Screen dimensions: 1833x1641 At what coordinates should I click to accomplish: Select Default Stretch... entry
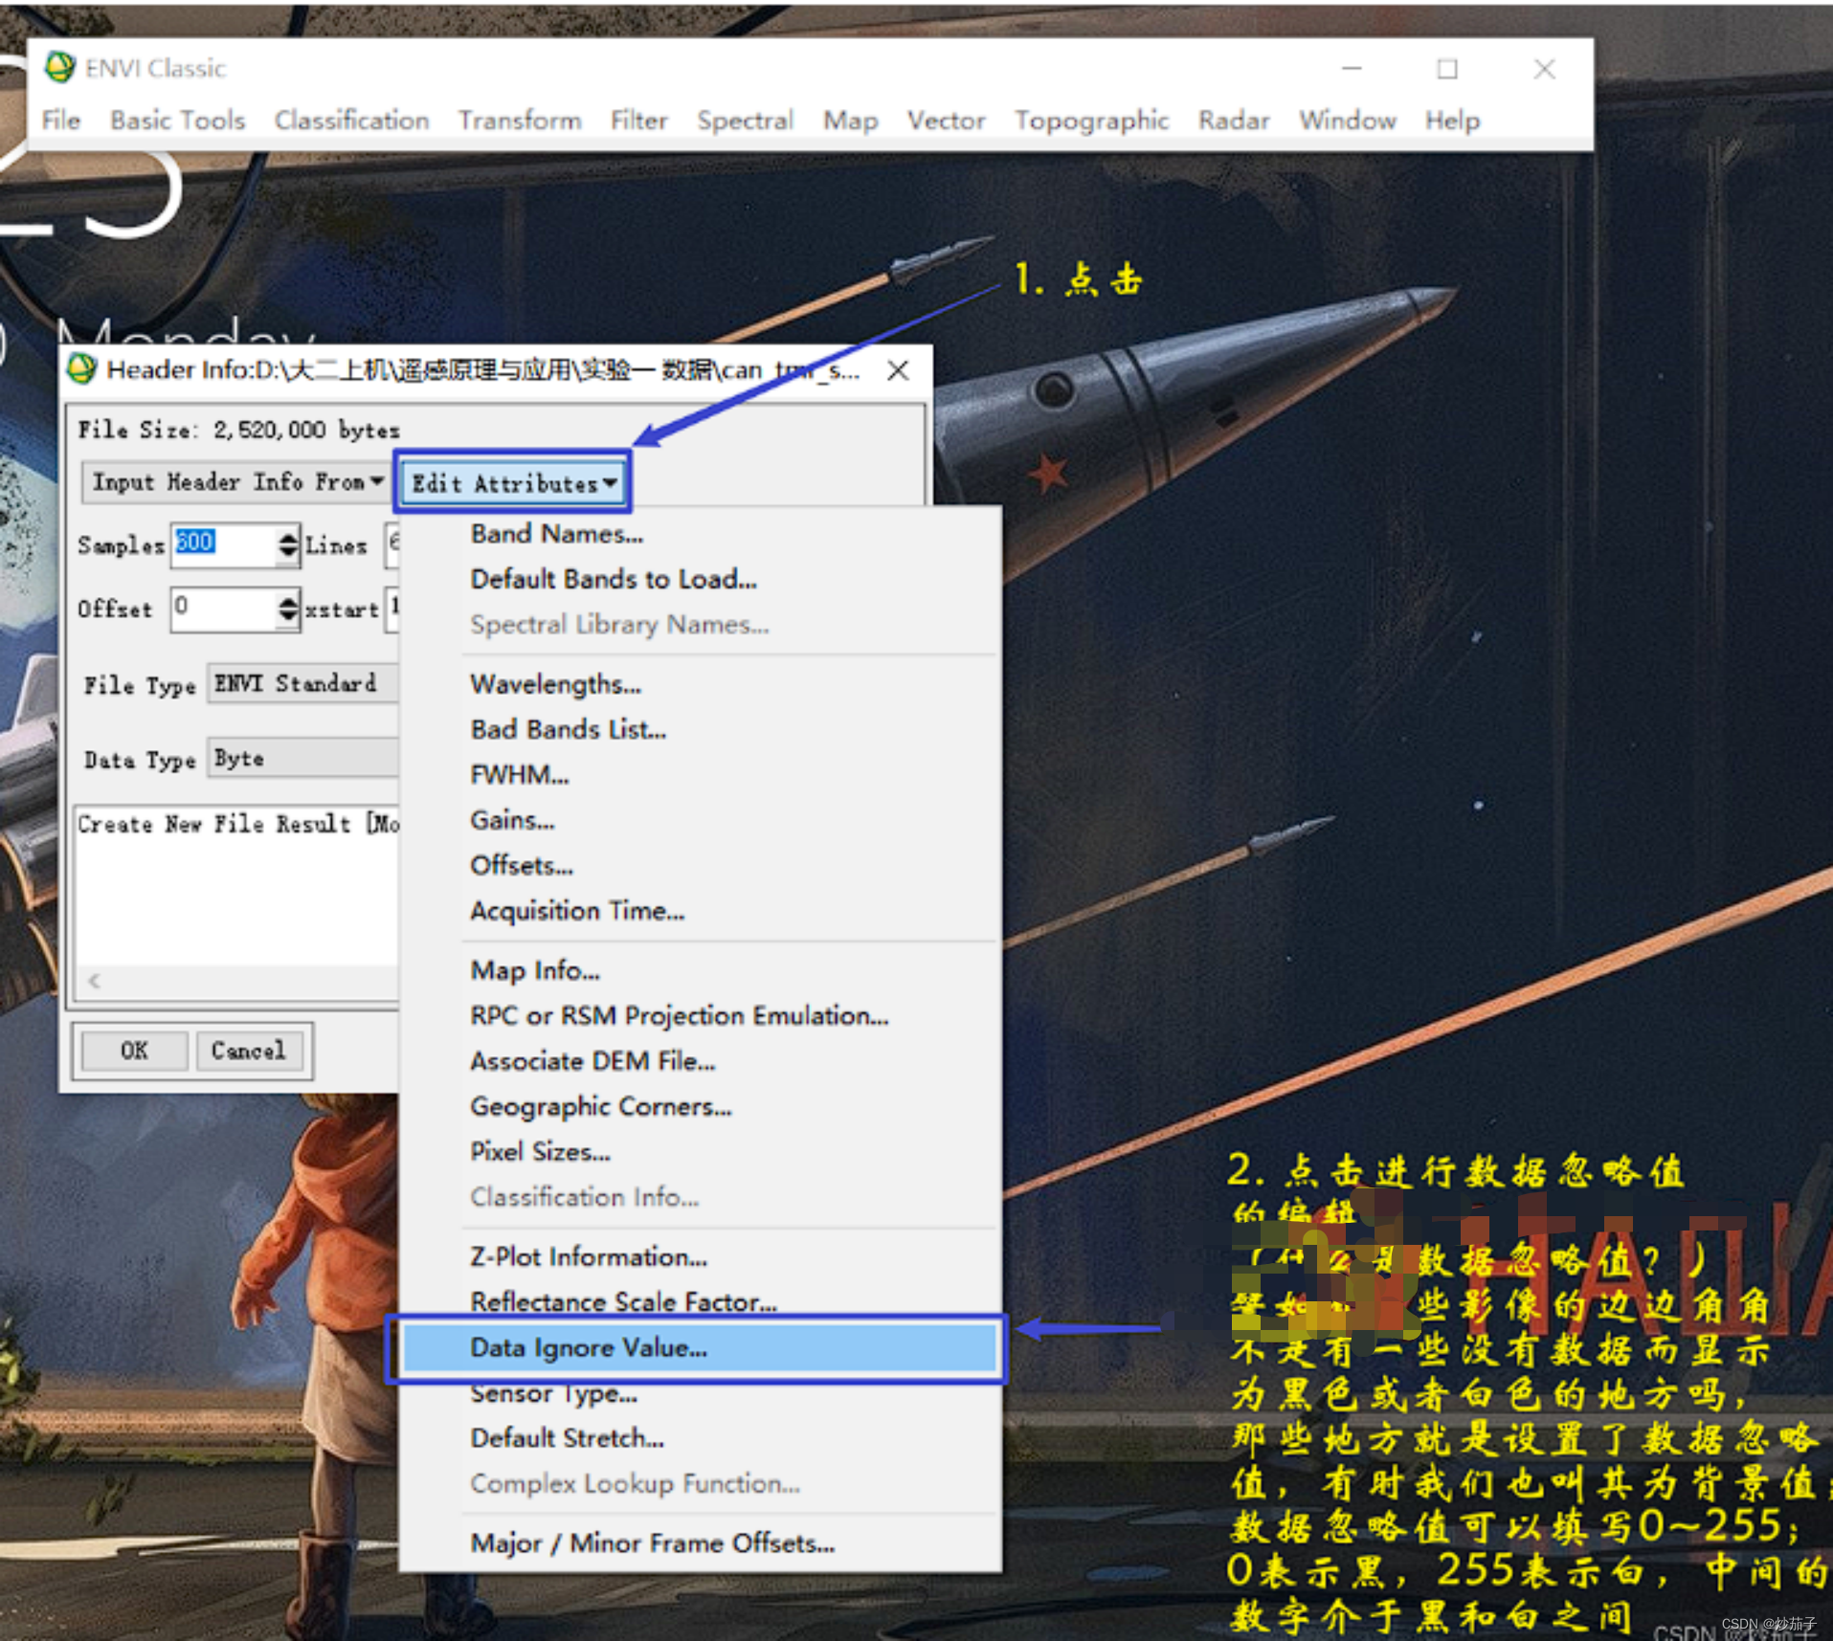(x=566, y=1438)
